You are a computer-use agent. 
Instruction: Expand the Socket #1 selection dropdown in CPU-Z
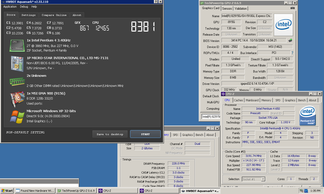263,179
